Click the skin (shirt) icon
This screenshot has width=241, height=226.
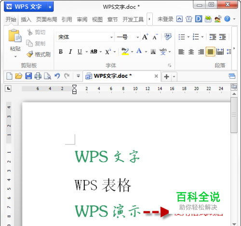click(x=189, y=19)
